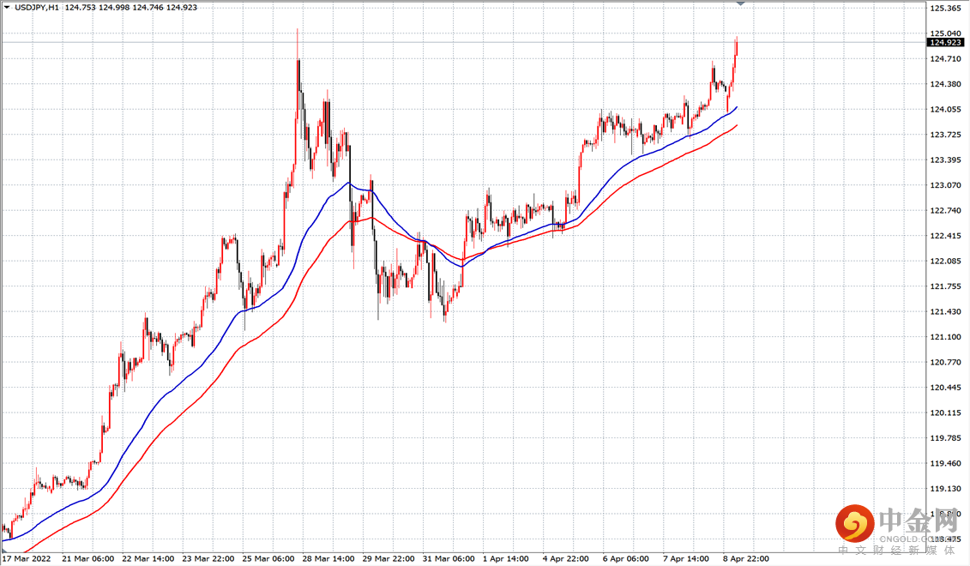Click the 119.130 price axis label
The height and width of the screenshot is (566, 970).
[x=945, y=489]
